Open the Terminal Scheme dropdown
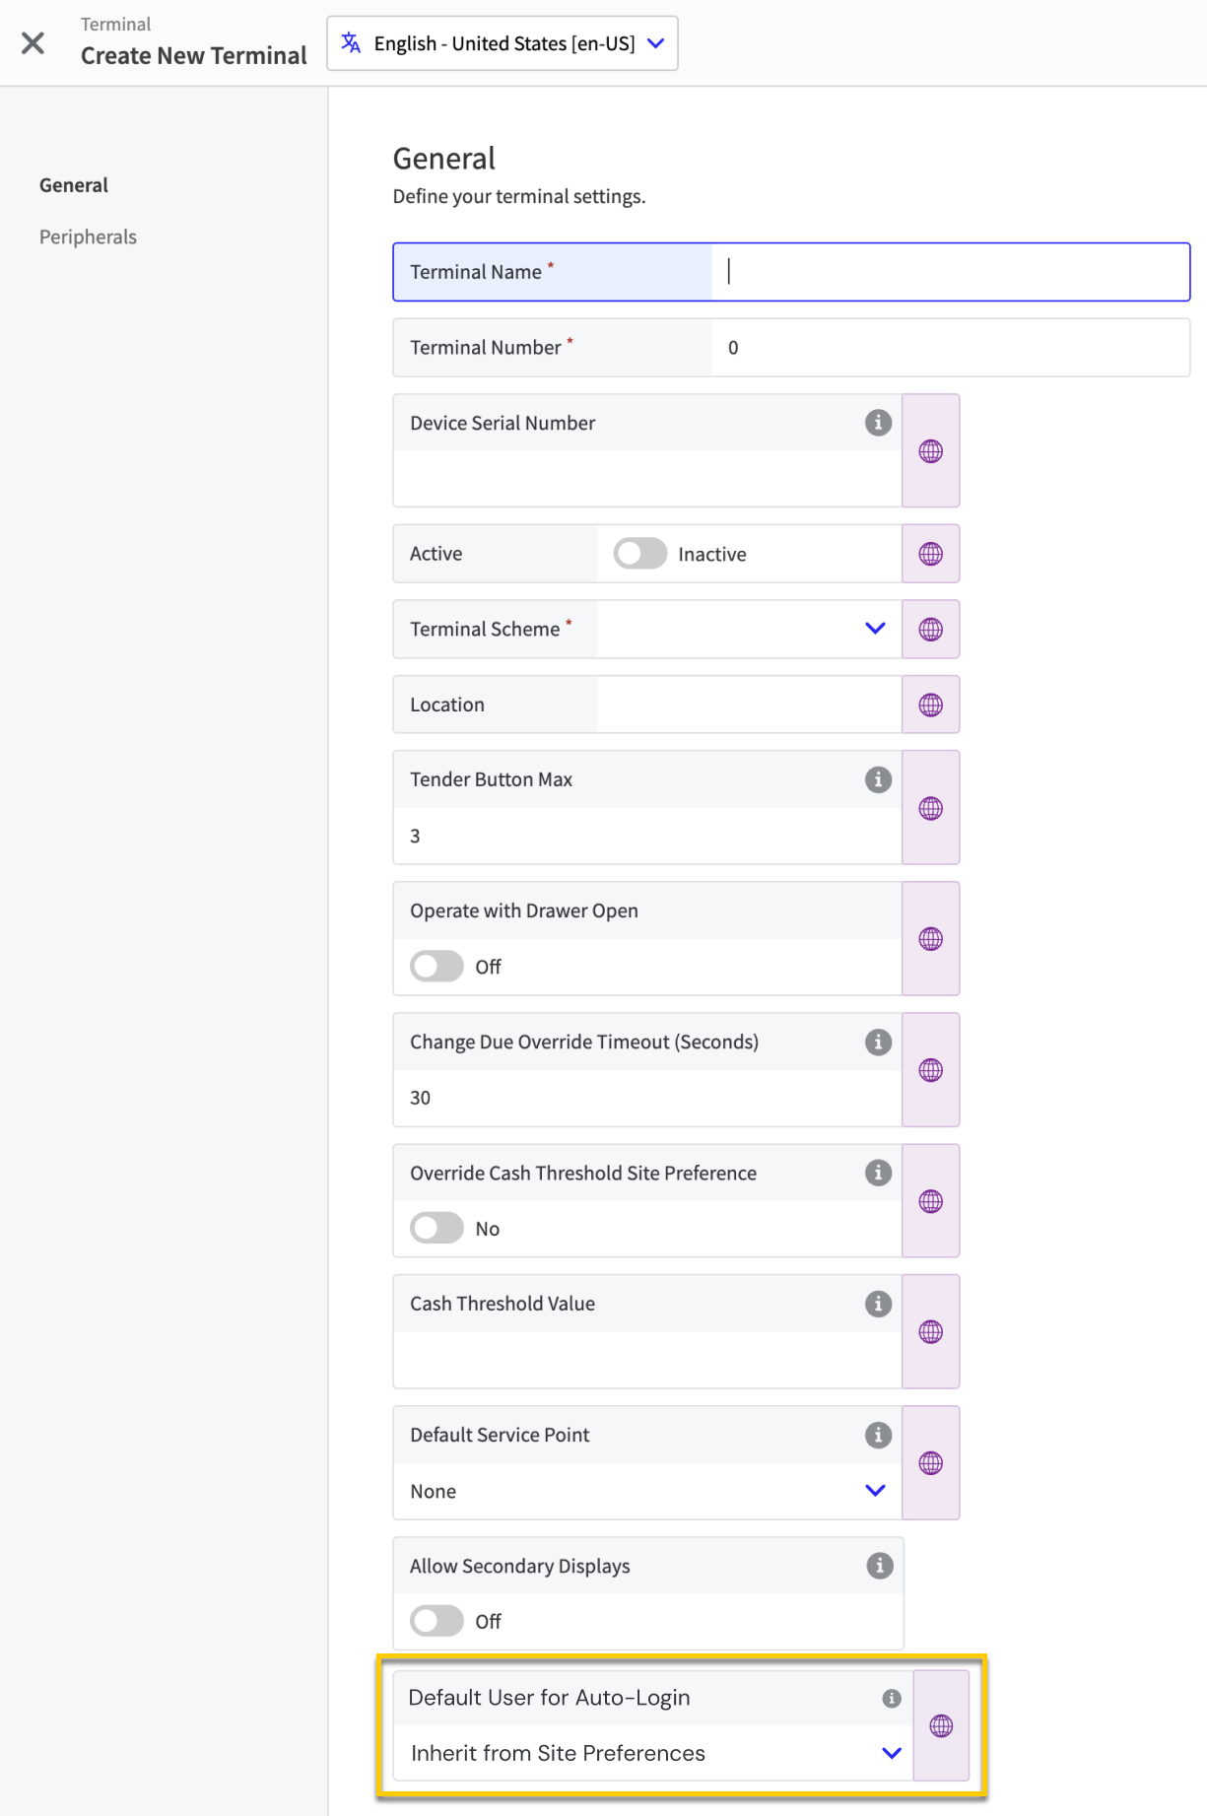 (874, 628)
